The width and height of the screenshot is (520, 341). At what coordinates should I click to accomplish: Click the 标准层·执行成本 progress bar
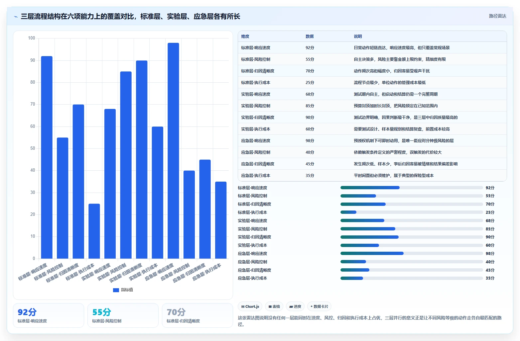412,212
